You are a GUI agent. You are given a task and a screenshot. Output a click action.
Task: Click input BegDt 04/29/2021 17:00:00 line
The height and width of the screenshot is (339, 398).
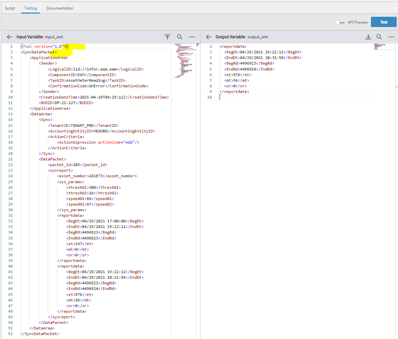point(105,221)
